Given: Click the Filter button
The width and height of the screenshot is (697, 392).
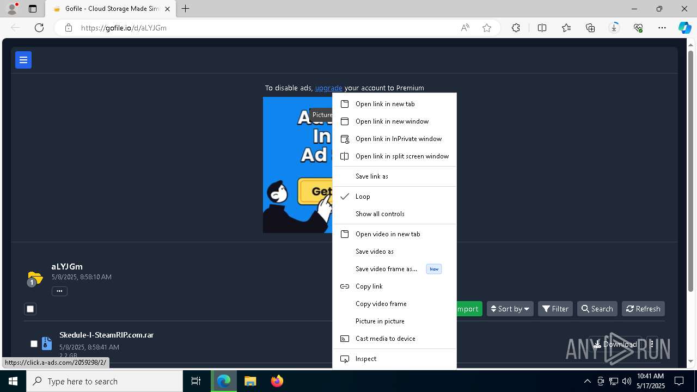Looking at the screenshot, I should (555, 309).
